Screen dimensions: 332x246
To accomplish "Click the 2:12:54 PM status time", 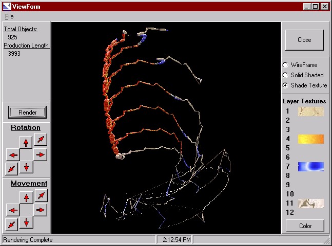I will tap(177, 240).
